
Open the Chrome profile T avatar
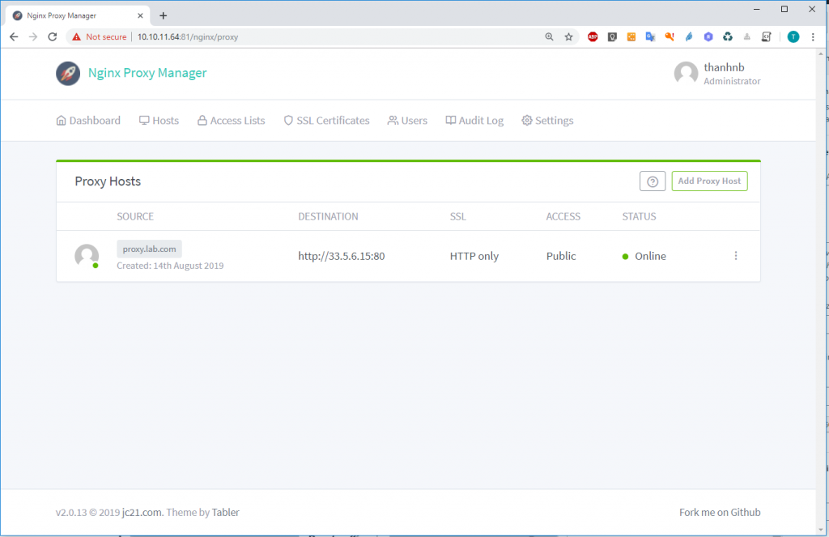pos(793,36)
